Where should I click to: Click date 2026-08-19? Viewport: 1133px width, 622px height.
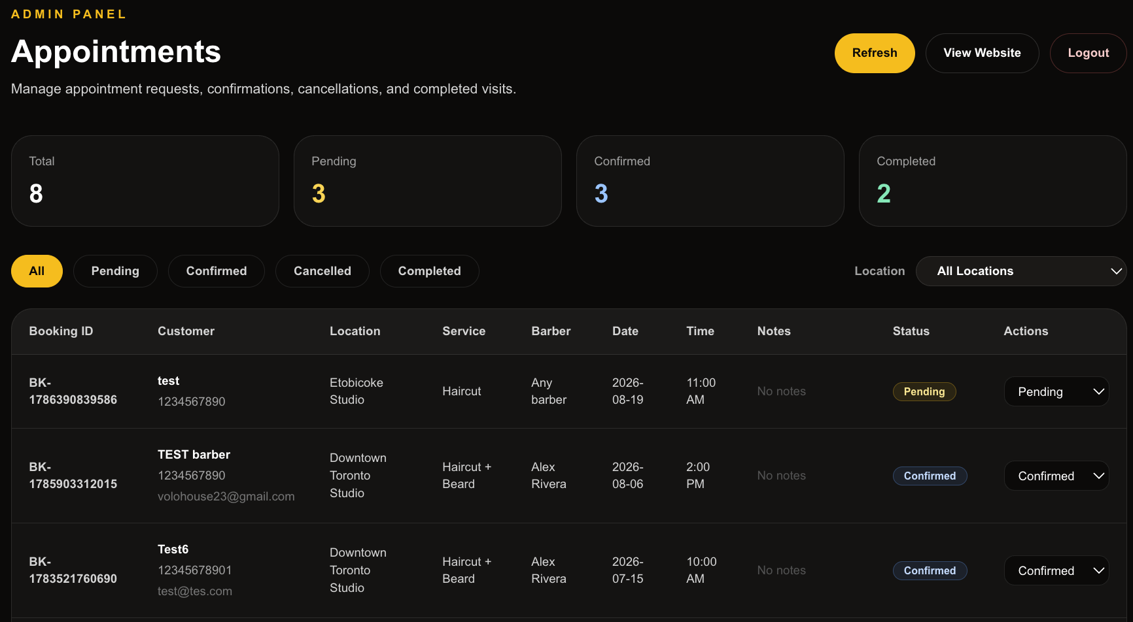(628, 391)
